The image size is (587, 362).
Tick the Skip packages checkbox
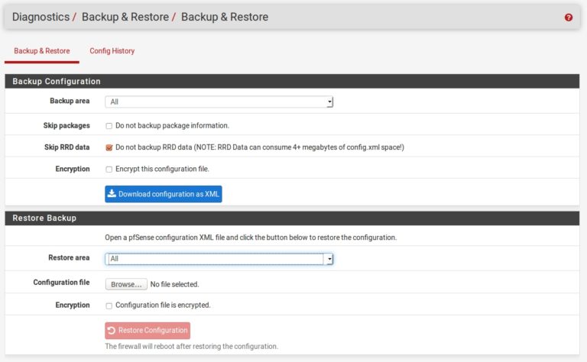pos(109,126)
